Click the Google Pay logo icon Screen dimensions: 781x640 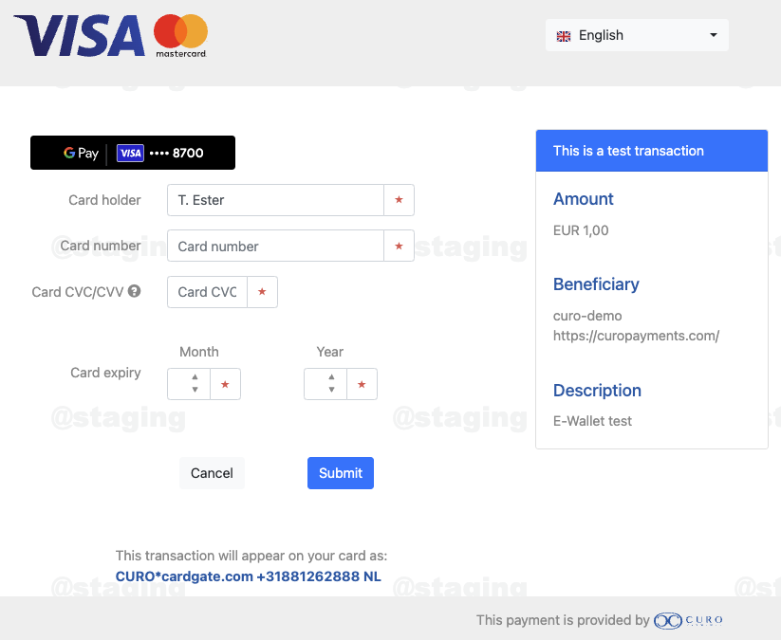click(82, 153)
